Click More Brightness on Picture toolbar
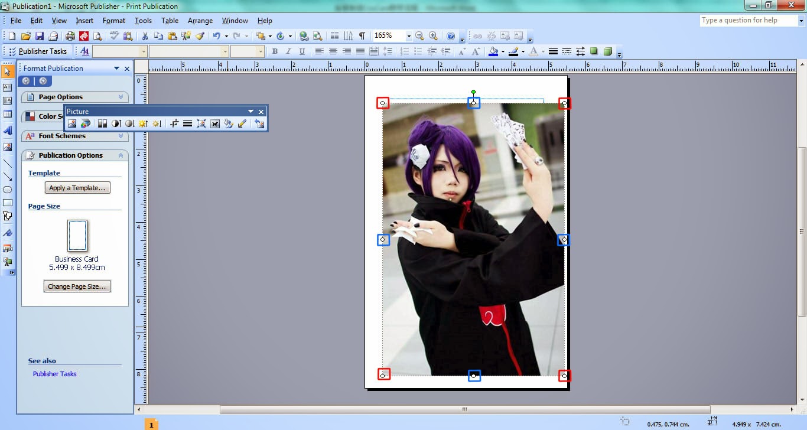The height and width of the screenshot is (430, 807). tap(142, 123)
